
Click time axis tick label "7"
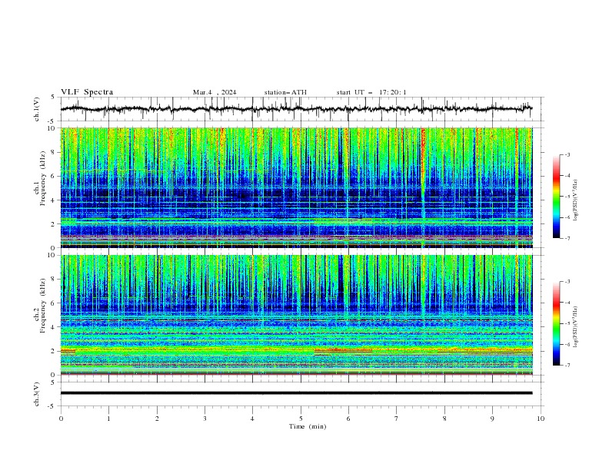coord(397,419)
